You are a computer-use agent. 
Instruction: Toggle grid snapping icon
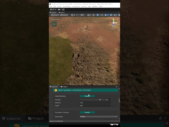77,15
